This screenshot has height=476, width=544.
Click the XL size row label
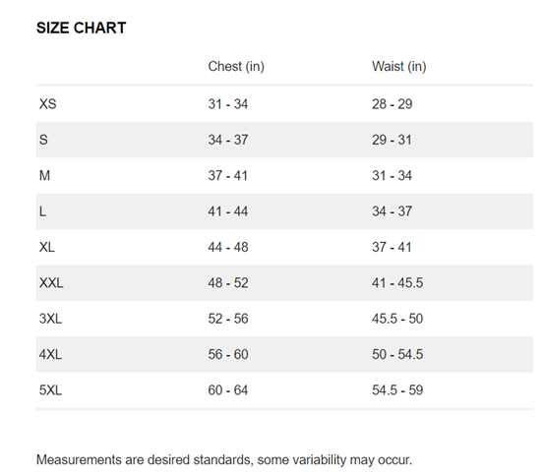coord(47,247)
